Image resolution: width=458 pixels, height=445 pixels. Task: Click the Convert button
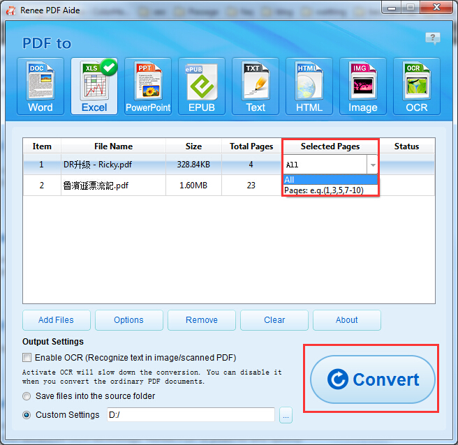click(373, 379)
